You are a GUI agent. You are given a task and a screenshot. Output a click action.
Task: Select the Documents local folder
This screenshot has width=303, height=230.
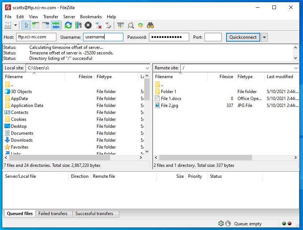22,133
